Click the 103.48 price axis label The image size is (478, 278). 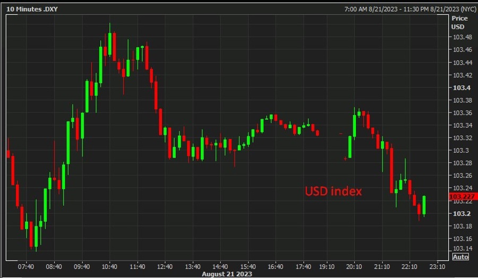(462, 37)
